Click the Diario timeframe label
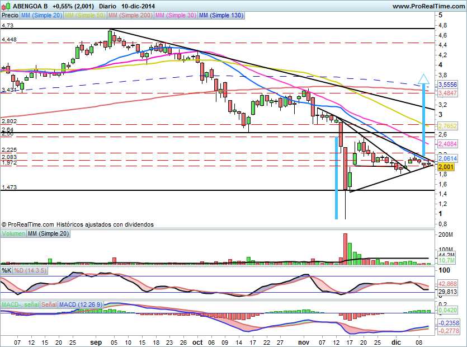467x347 pixels. tap(107, 6)
